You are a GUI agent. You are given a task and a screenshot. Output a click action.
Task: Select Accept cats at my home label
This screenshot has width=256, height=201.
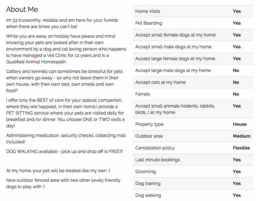click(x=160, y=82)
